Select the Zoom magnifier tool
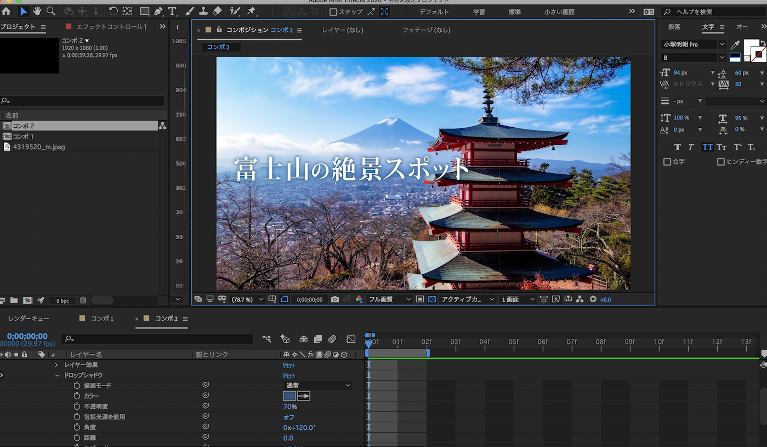The height and width of the screenshot is (447, 767). pos(51,11)
